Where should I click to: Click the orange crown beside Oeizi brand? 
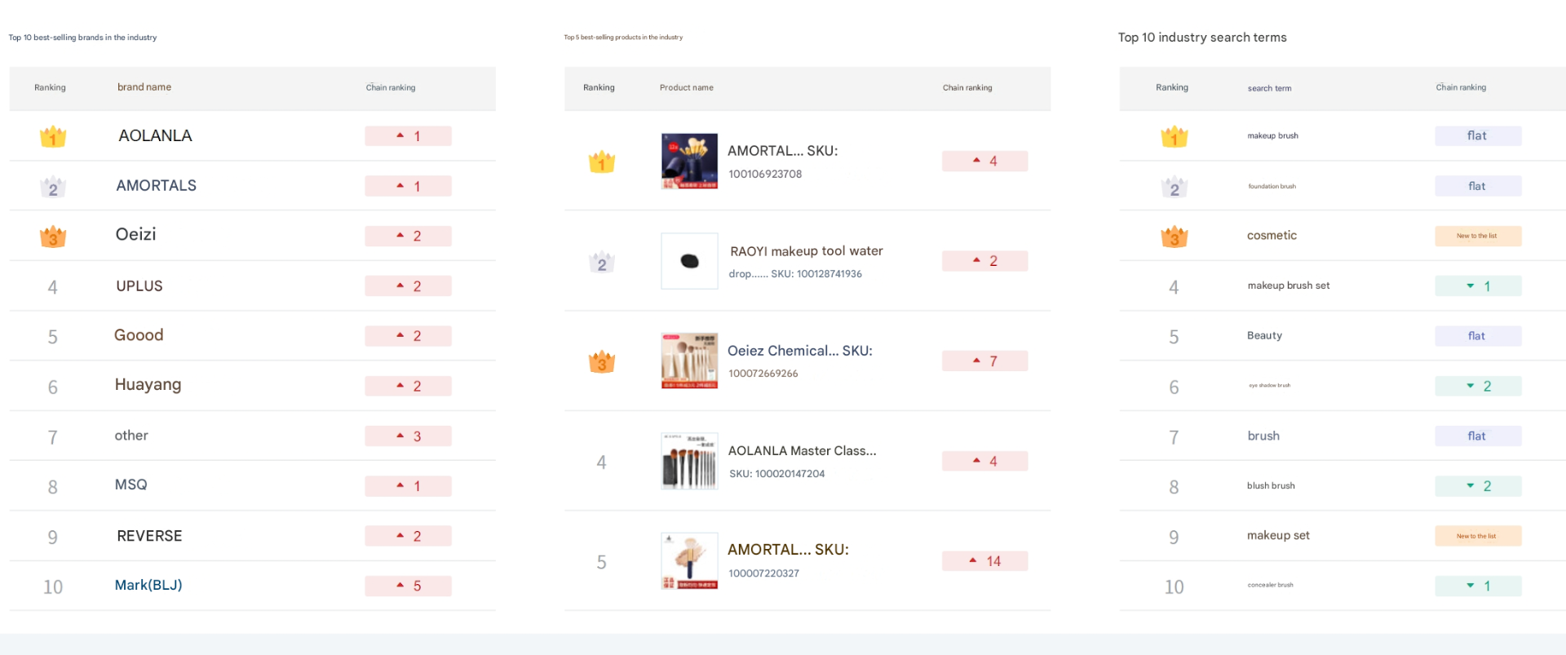click(x=53, y=237)
